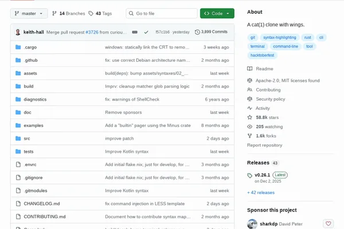Select the terminal topic tag

257,46
